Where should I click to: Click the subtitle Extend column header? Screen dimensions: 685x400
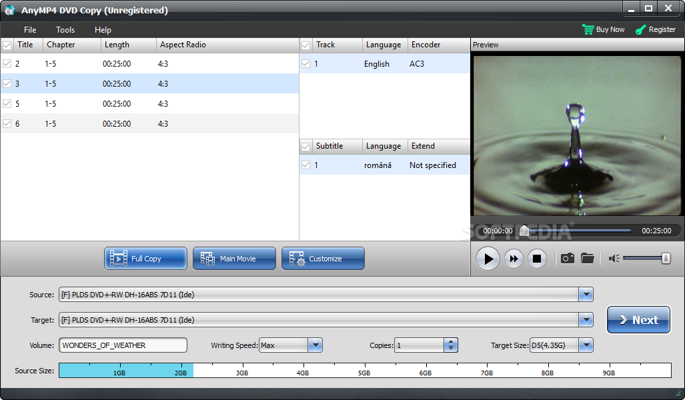tap(439, 146)
